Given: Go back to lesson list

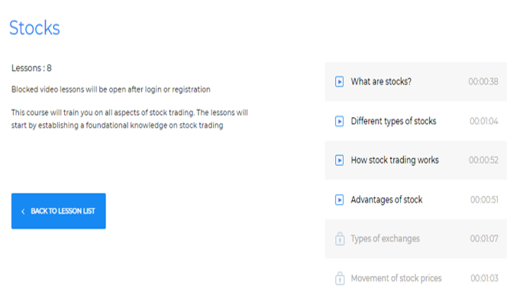Looking at the screenshot, I should [x=59, y=211].
